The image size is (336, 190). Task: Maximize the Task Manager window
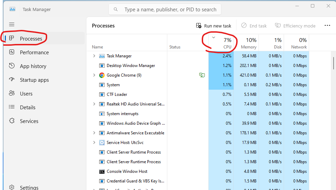(313, 6)
